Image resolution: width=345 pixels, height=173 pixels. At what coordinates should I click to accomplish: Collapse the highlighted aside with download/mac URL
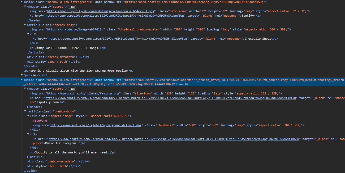(x=22, y=80)
